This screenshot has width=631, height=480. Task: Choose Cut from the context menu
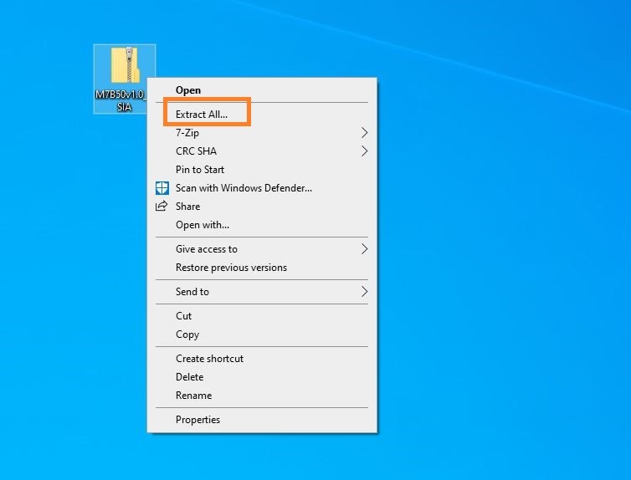tap(184, 316)
